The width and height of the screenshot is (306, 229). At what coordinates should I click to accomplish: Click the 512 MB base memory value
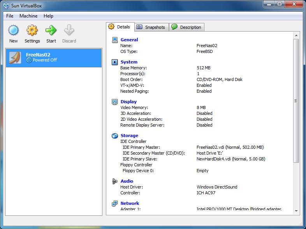(204, 68)
